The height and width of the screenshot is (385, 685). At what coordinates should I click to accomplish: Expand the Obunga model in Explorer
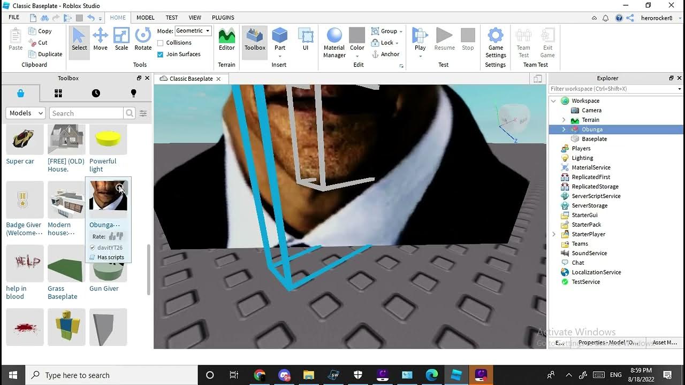coord(564,129)
